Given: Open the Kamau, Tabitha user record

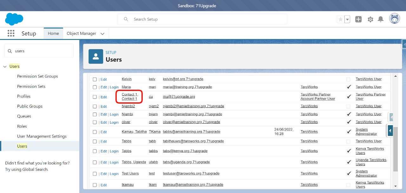Looking at the screenshot, I should click(x=134, y=132).
